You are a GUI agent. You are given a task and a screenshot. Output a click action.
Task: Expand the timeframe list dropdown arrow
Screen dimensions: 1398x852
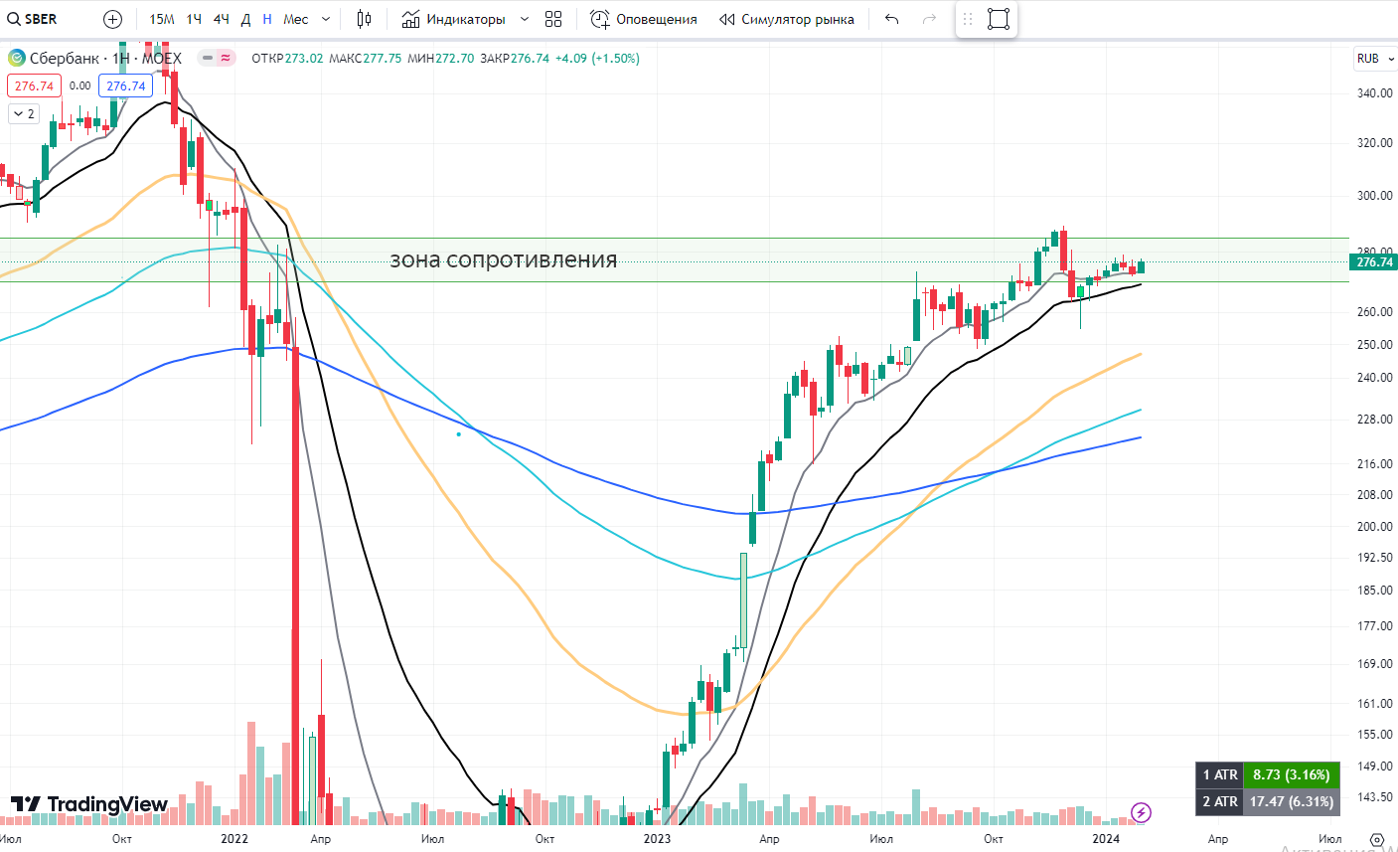coord(326,19)
